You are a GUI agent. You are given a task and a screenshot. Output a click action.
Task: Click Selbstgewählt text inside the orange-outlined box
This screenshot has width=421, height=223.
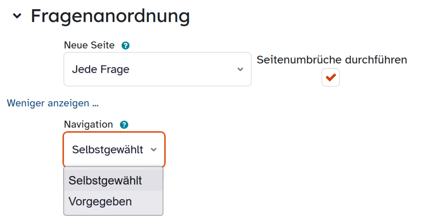(108, 150)
